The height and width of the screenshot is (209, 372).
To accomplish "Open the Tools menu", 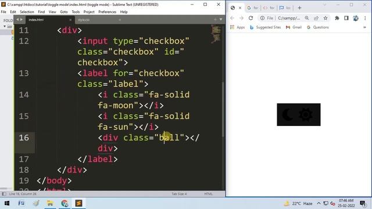I will point(76,12).
